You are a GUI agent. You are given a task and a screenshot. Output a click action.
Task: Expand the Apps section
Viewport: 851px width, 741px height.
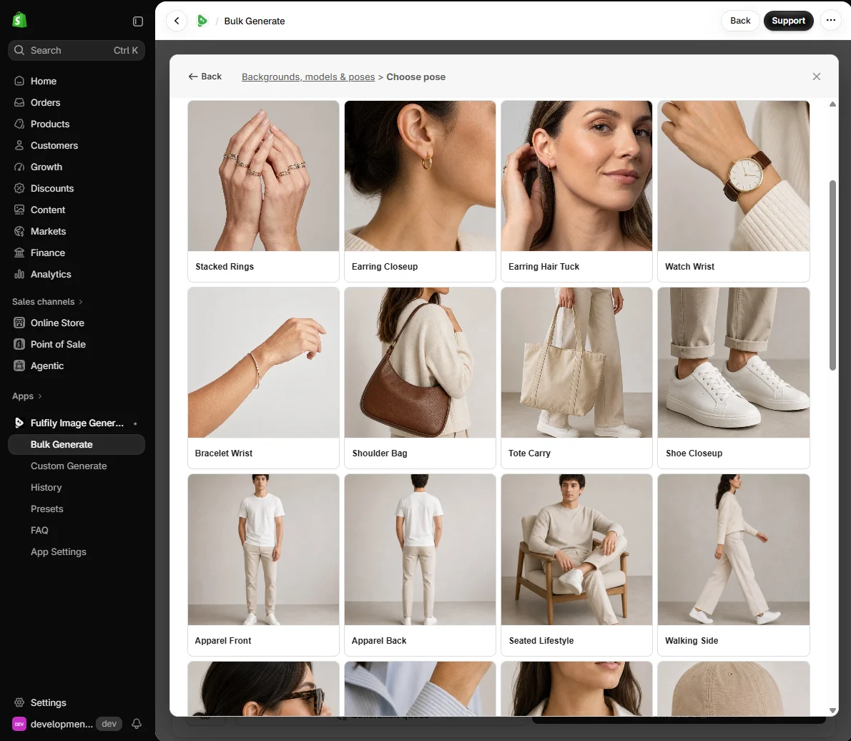tap(27, 396)
